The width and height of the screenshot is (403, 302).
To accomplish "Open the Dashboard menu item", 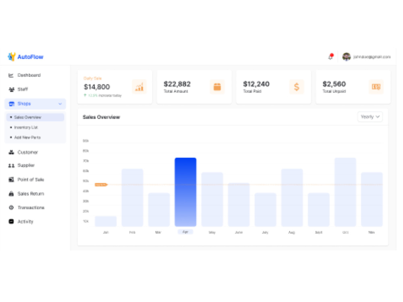I will click(29, 75).
